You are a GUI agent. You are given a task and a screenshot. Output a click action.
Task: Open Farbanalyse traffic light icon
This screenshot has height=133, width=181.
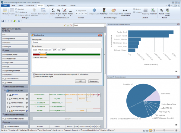coord(104,10)
